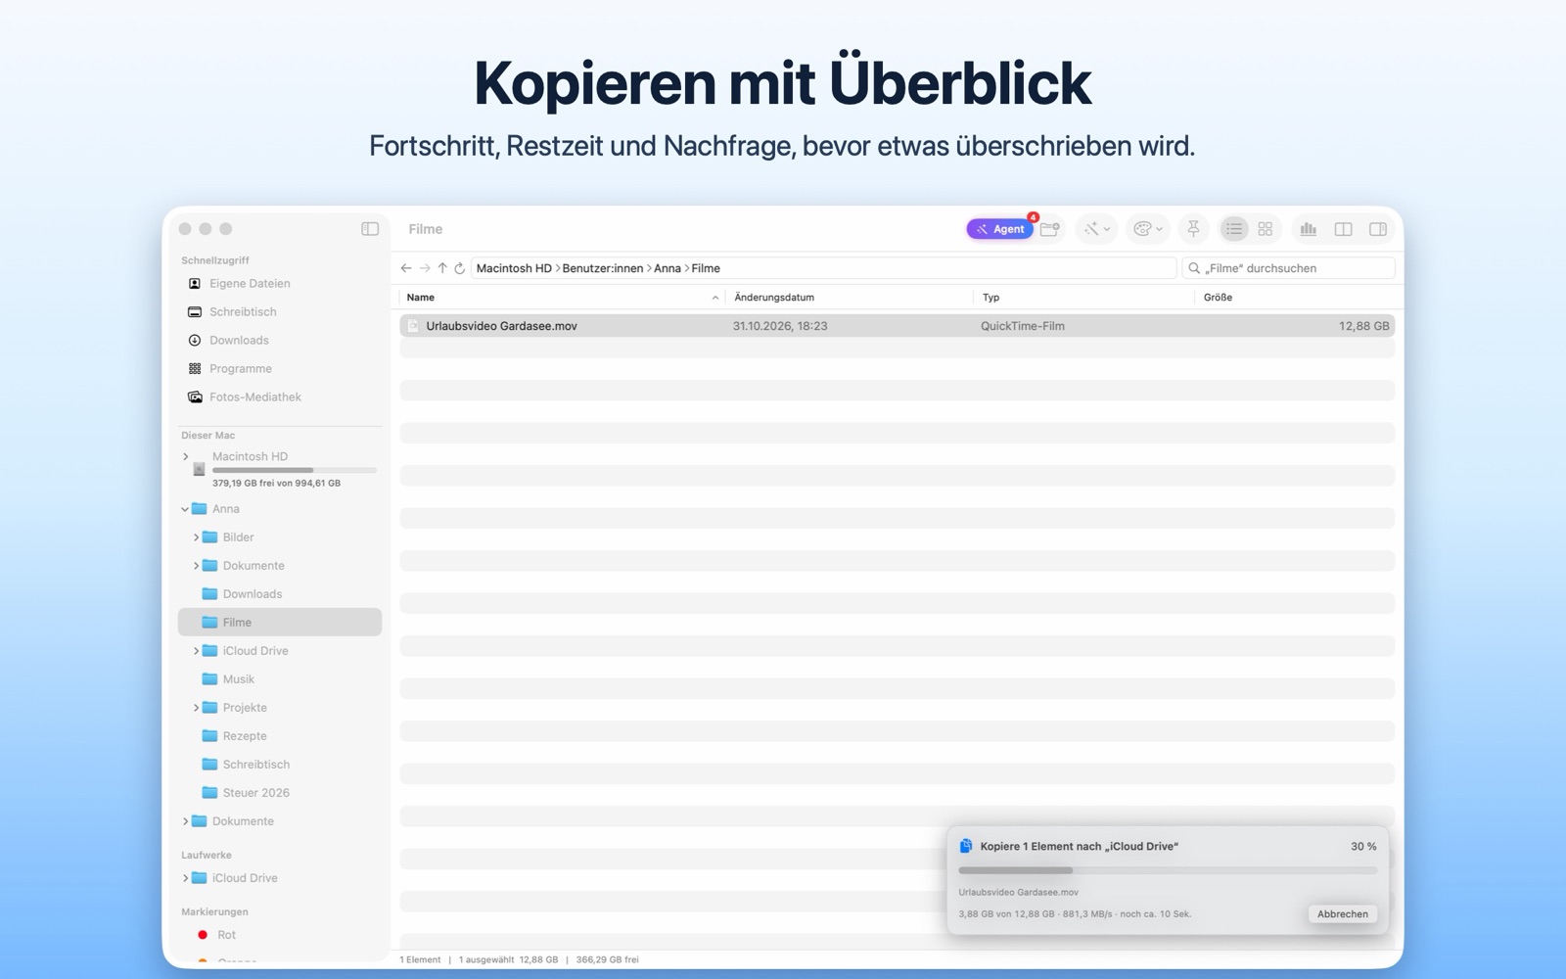Cancel the copy with Abbrechen
Viewport: 1566px width, 979px height.
click(1342, 914)
